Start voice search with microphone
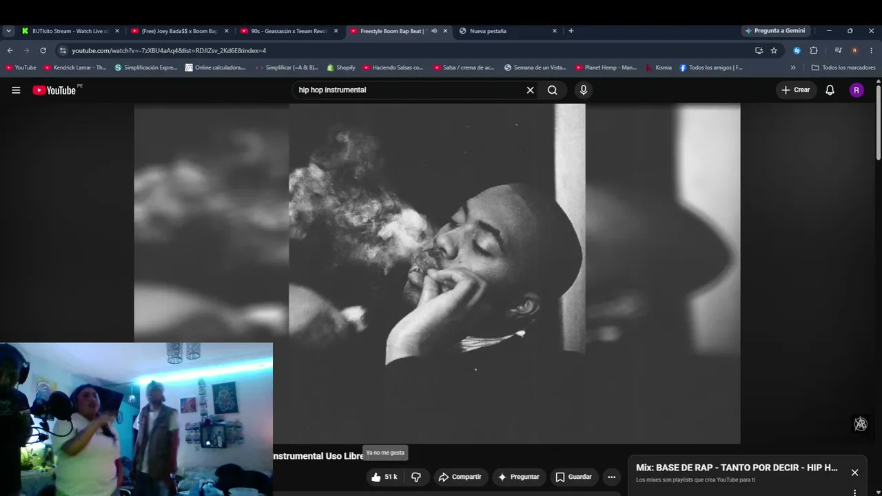This screenshot has height=496, width=882. click(x=584, y=90)
